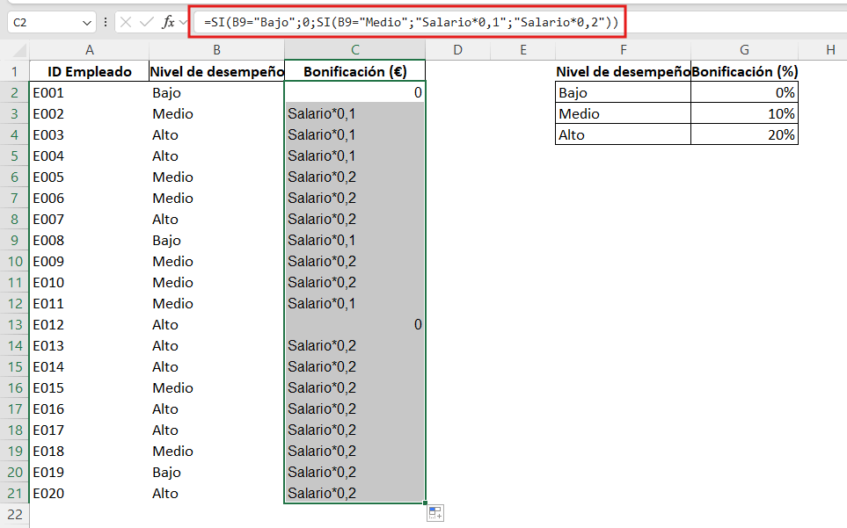
Task: Click the 'ID Empleado' header cell
Action: pyautogui.click(x=89, y=72)
